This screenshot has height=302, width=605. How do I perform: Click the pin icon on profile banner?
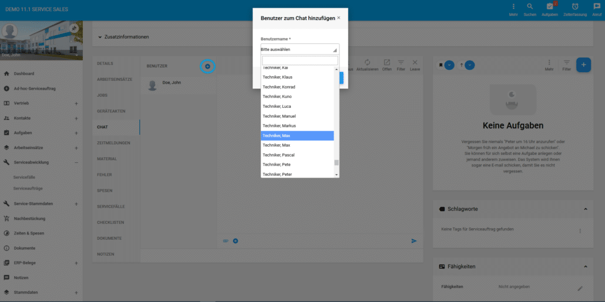(x=74, y=29)
